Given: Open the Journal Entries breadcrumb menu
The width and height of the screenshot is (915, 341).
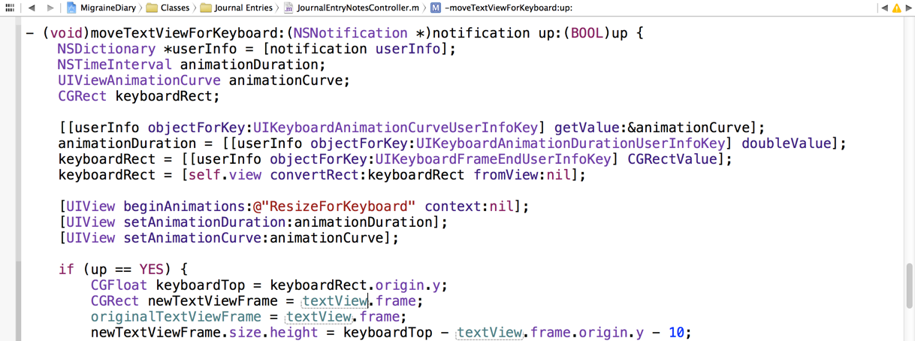Looking at the screenshot, I should click(243, 8).
